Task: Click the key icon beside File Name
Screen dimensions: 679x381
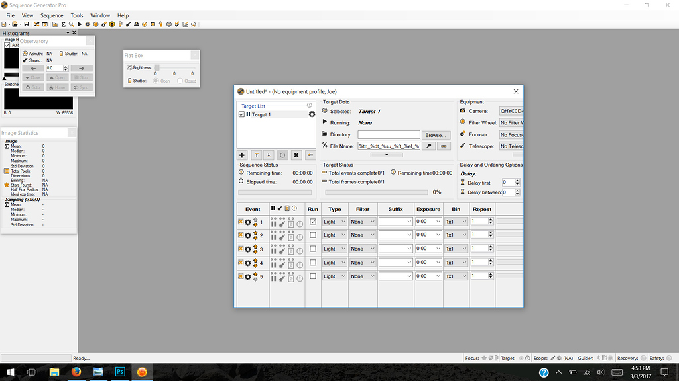Action: 429,146
